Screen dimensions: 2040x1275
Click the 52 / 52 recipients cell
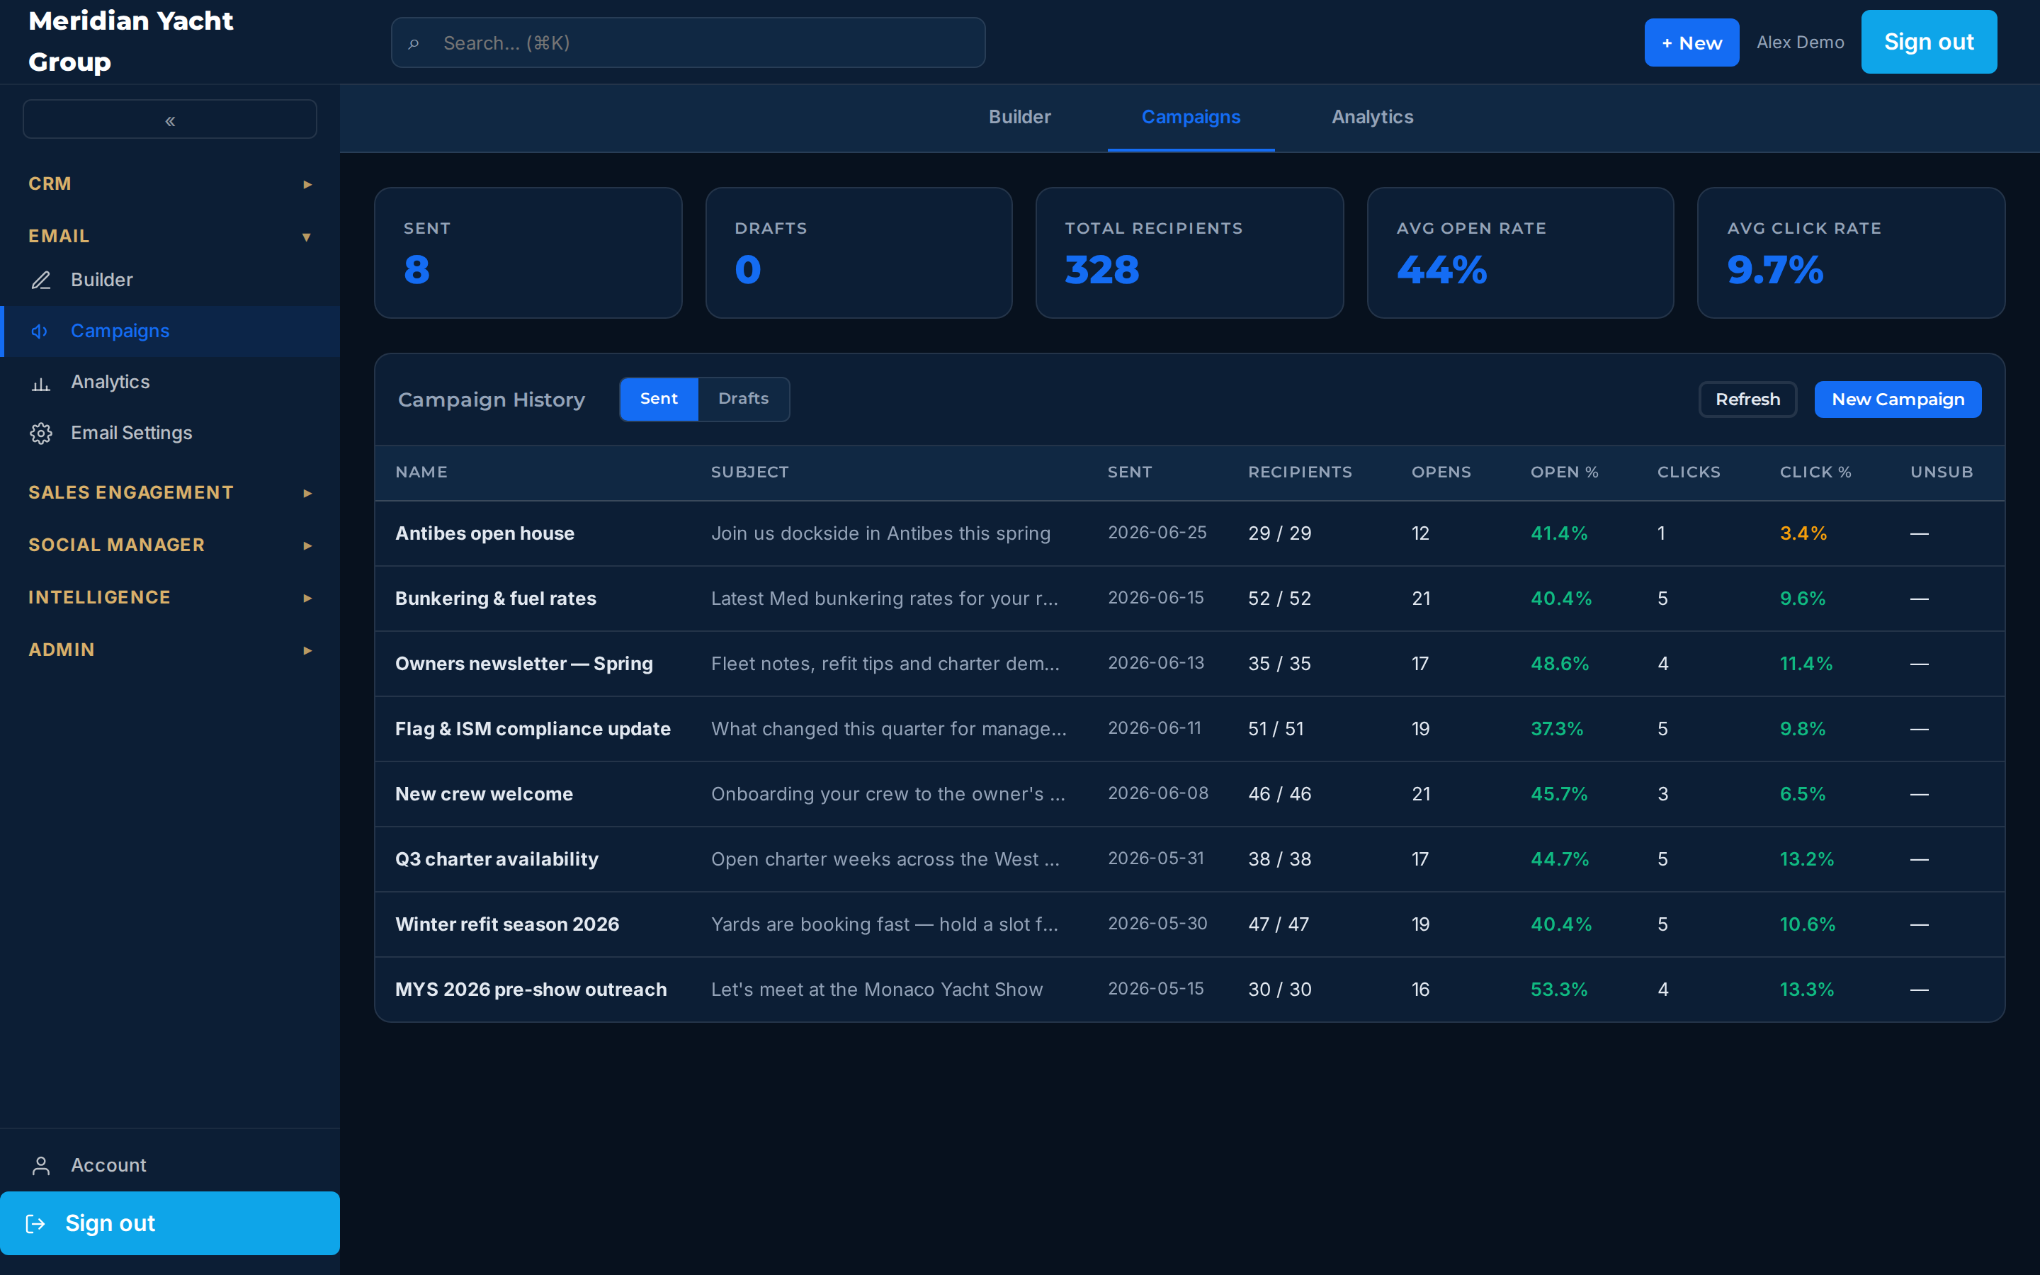[1280, 599]
